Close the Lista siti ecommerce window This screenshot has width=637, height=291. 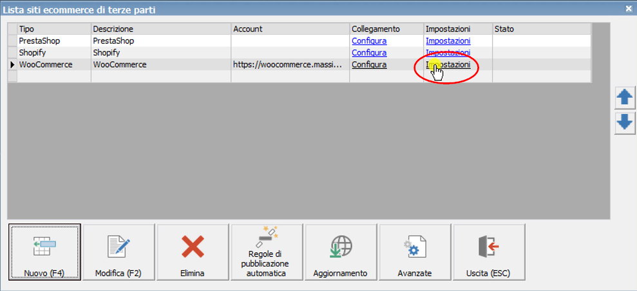pyautogui.click(x=629, y=8)
